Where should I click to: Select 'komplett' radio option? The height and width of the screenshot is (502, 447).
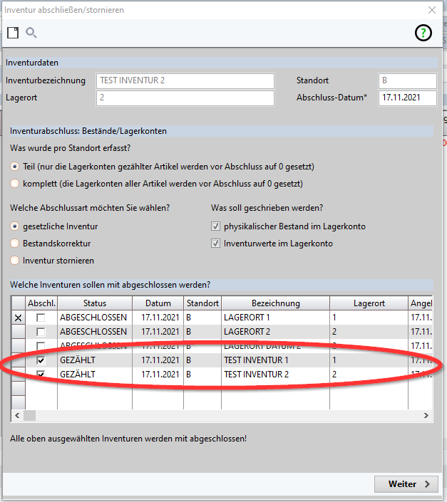click(15, 184)
